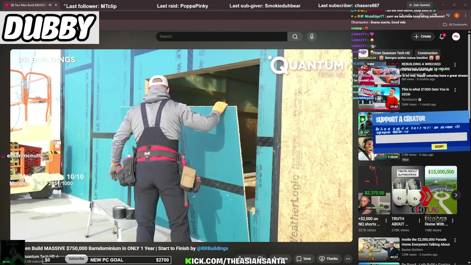Open options for +$2,000 on NQ shorts card

coord(386,221)
